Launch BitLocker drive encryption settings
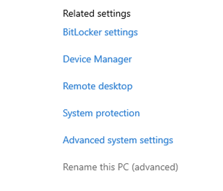The width and height of the screenshot is (223, 191). point(100,33)
